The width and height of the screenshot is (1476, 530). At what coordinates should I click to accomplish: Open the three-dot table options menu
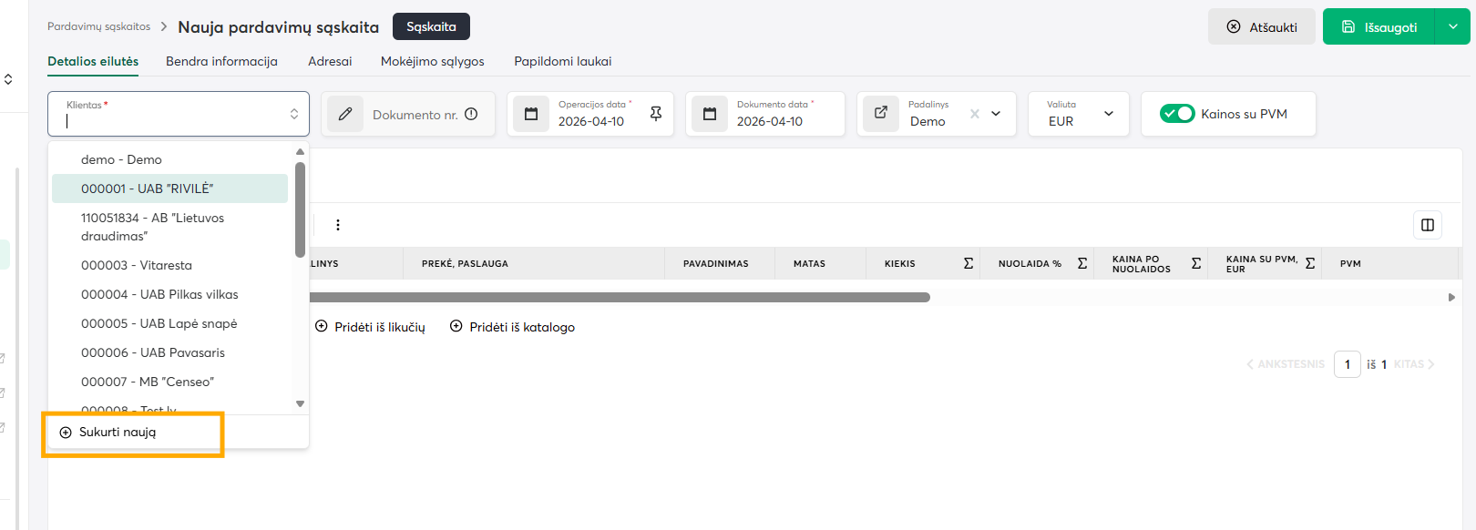[x=338, y=225]
